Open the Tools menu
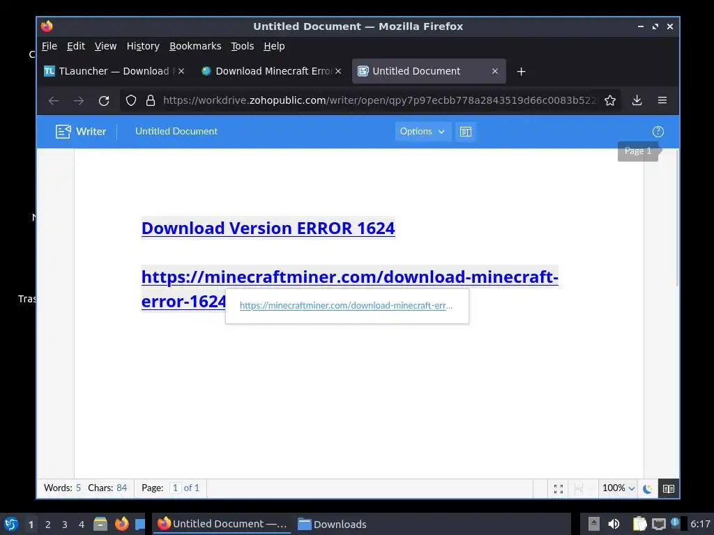 [x=242, y=46]
